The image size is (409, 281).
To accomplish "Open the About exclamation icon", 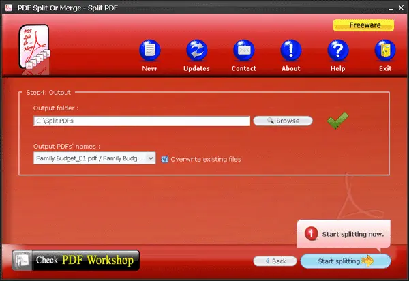I will 291,50.
